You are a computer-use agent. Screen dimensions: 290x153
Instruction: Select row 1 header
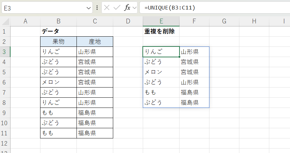click(5, 31)
